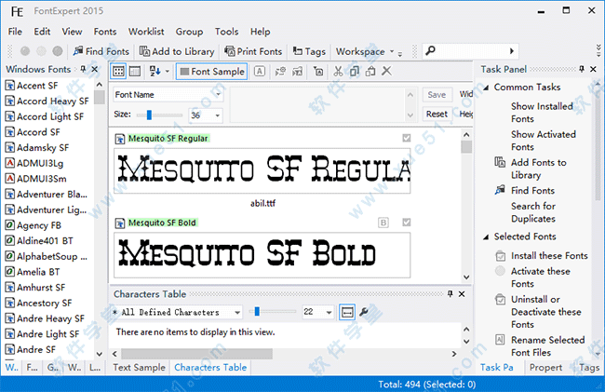
Task: Click the Reset button
Action: (x=437, y=115)
